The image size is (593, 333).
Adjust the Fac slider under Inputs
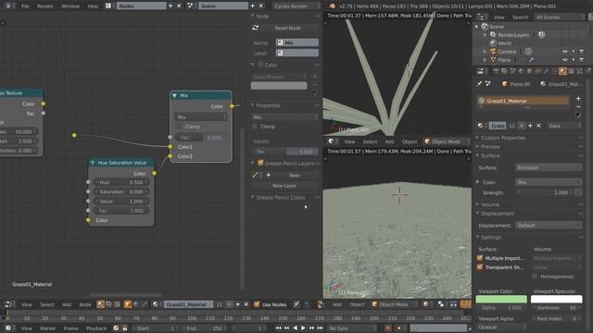point(284,152)
